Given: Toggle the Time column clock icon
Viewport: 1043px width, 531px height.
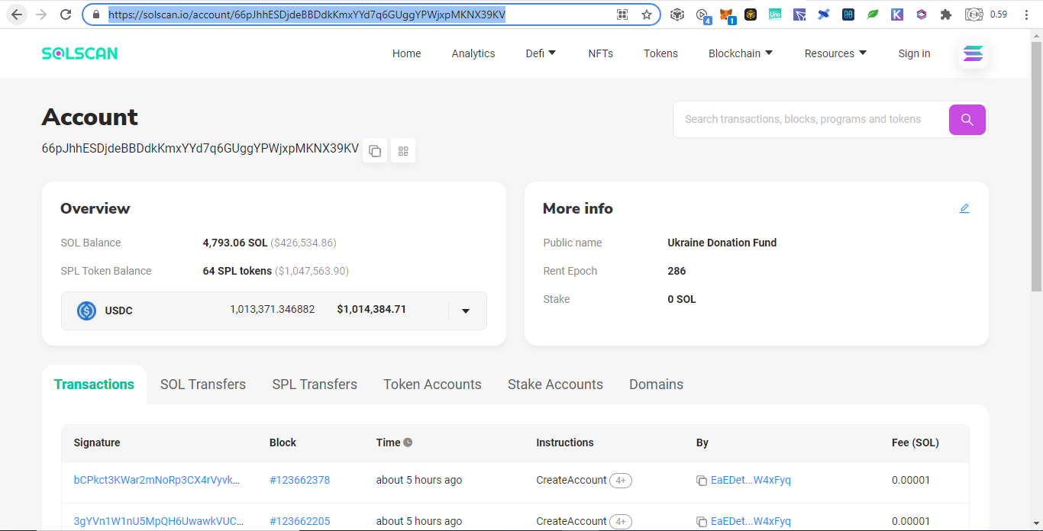Looking at the screenshot, I should click(x=408, y=443).
